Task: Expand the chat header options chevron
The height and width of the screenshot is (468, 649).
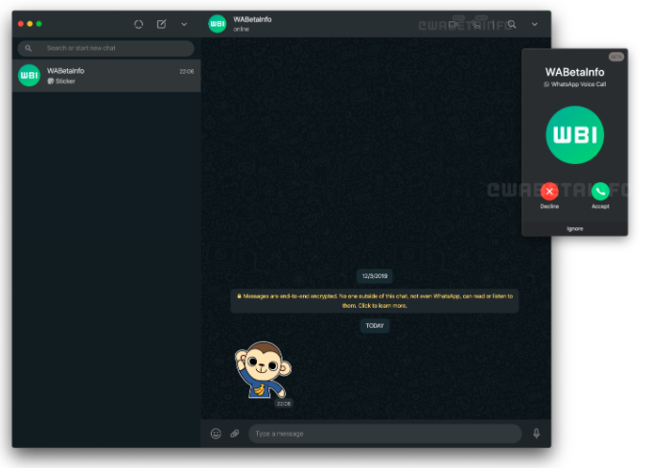Action: coord(535,24)
